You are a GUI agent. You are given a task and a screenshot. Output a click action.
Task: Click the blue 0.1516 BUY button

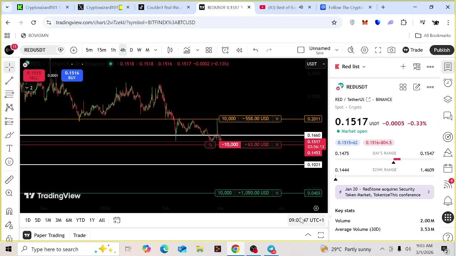pos(72,75)
